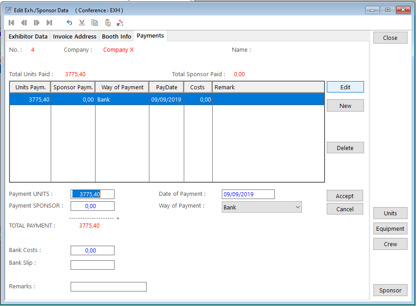Viewport: 416px width, 306px height.
Task: Open the Way of Payment dropdown
Action: click(262, 207)
